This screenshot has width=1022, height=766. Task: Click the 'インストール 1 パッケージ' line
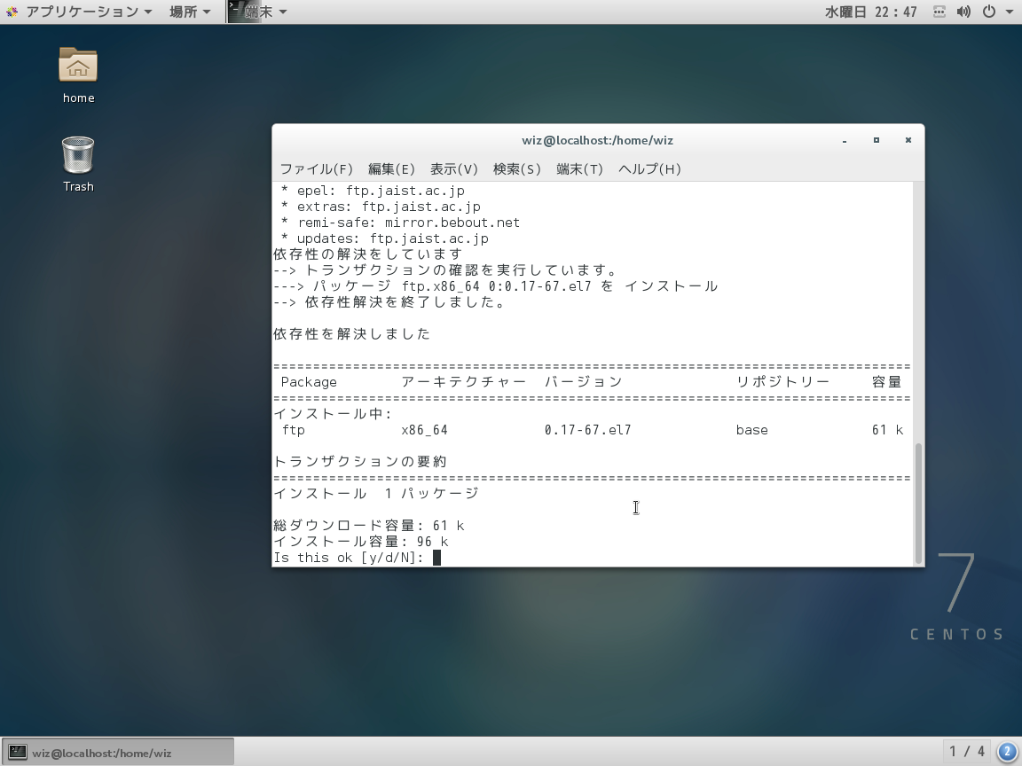pyautogui.click(x=376, y=494)
